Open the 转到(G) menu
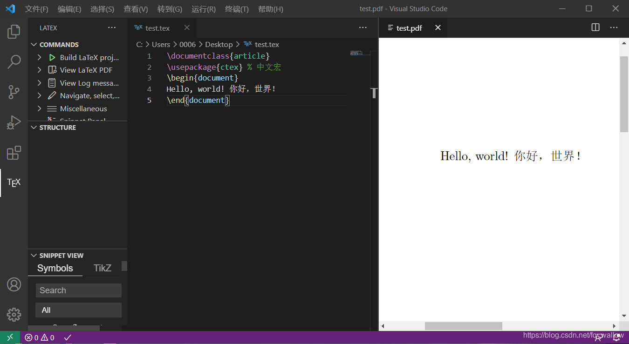The height and width of the screenshot is (344, 629). coord(170,9)
